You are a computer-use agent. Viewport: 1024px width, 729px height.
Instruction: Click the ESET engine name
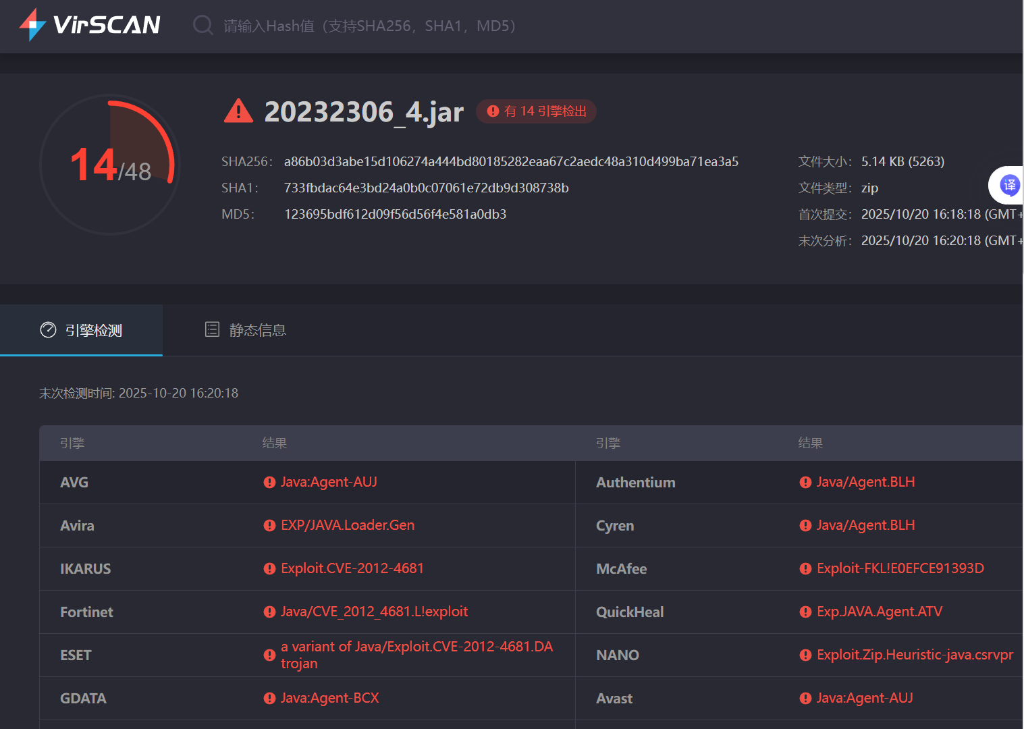click(x=76, y=655)
